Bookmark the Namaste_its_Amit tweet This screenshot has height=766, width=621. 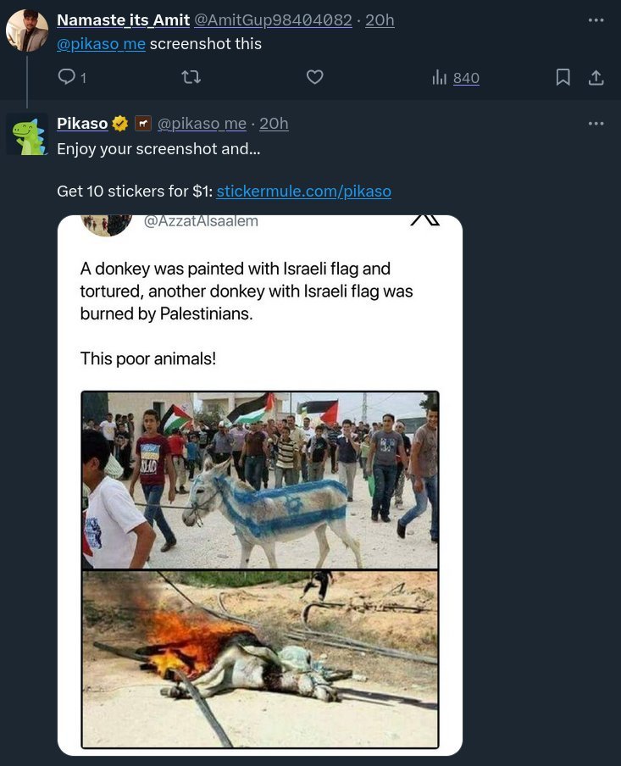563,78
